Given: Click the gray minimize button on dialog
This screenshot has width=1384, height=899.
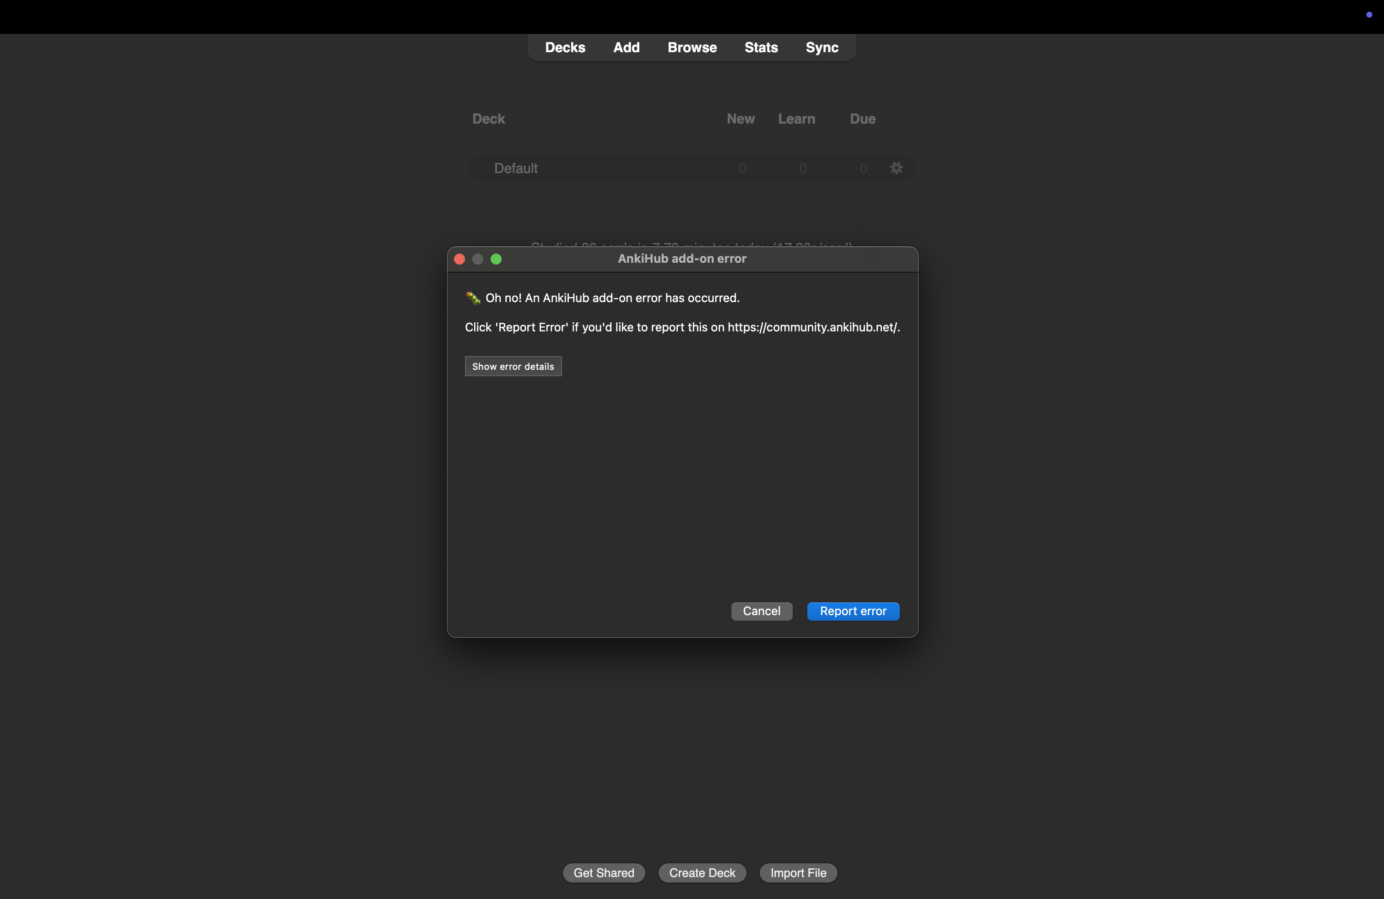Looking at the screenshot, I should 477,260.
